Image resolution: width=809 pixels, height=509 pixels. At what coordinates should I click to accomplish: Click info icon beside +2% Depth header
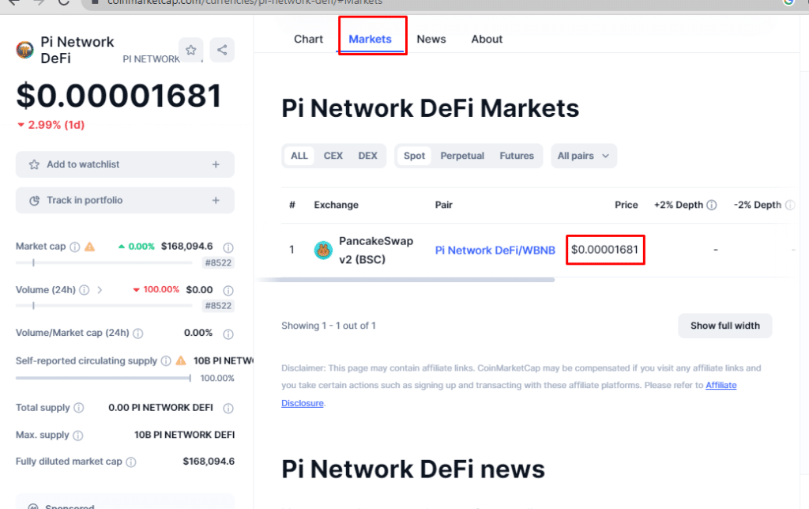click(712, 205)
